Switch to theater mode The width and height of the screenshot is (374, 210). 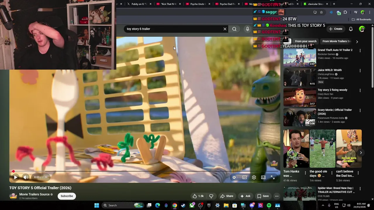click(x=263, y=177)
